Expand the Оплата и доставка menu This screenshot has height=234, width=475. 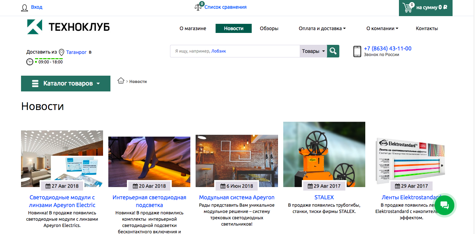[x=322, y=28]
